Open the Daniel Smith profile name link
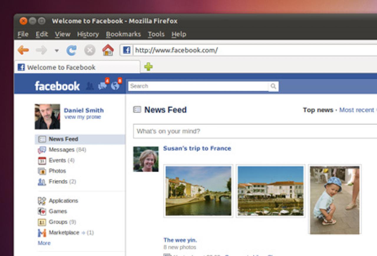Screen dimensions: 377x256 (84, 110)
